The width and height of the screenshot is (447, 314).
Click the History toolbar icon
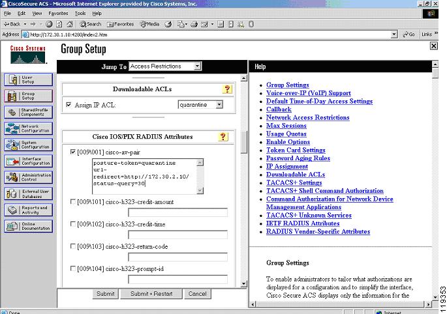pyautogui.click(x=168, y=24)
